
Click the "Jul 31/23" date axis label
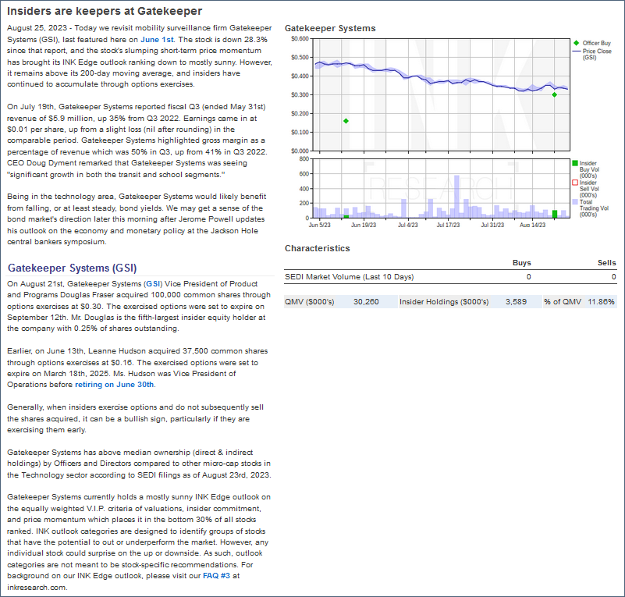(x=492, y=226)
